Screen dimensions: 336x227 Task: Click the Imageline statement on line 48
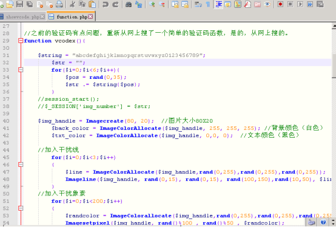(x=198, y=179)
